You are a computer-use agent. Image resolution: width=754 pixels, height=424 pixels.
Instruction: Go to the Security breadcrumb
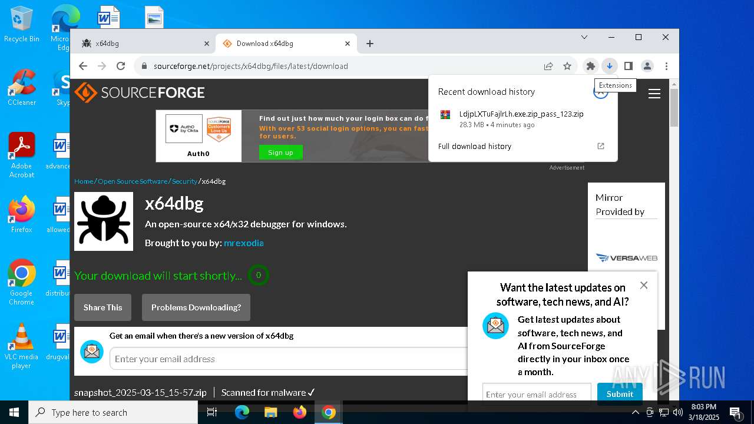(x=184, y=181)
